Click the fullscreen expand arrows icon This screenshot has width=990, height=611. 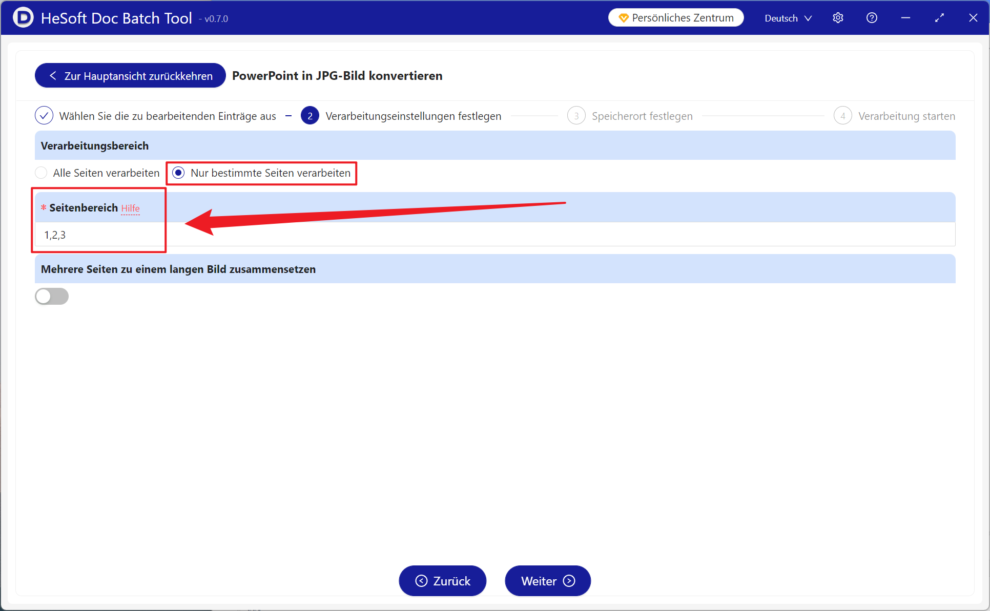tap(939, 18)
